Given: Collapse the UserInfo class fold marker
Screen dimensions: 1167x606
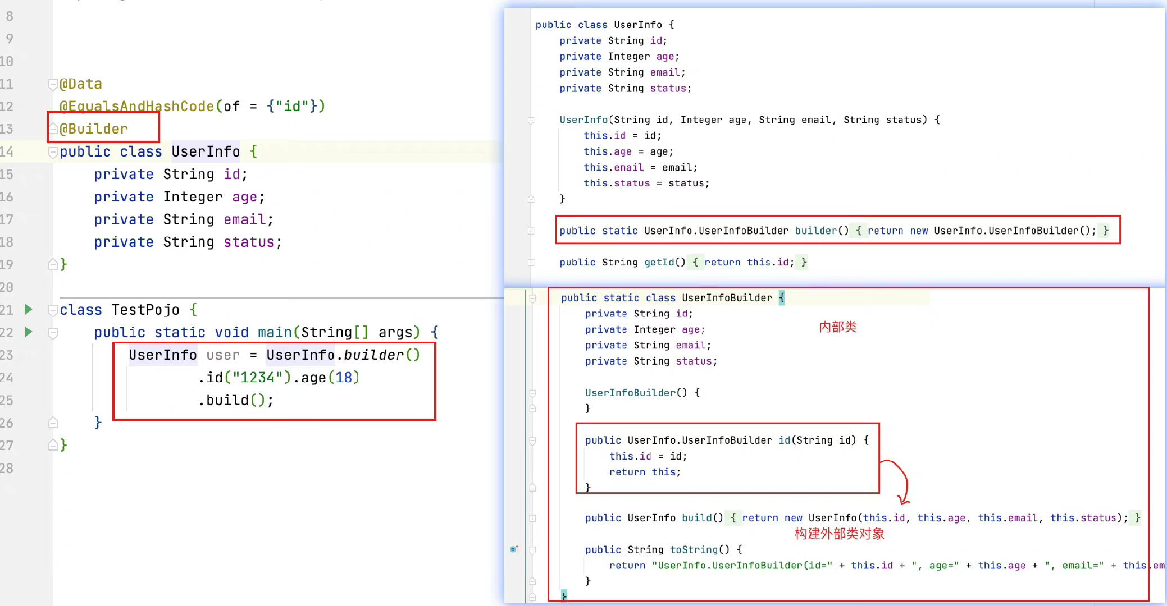Looking at the screenshot, I should pos(53,151).
